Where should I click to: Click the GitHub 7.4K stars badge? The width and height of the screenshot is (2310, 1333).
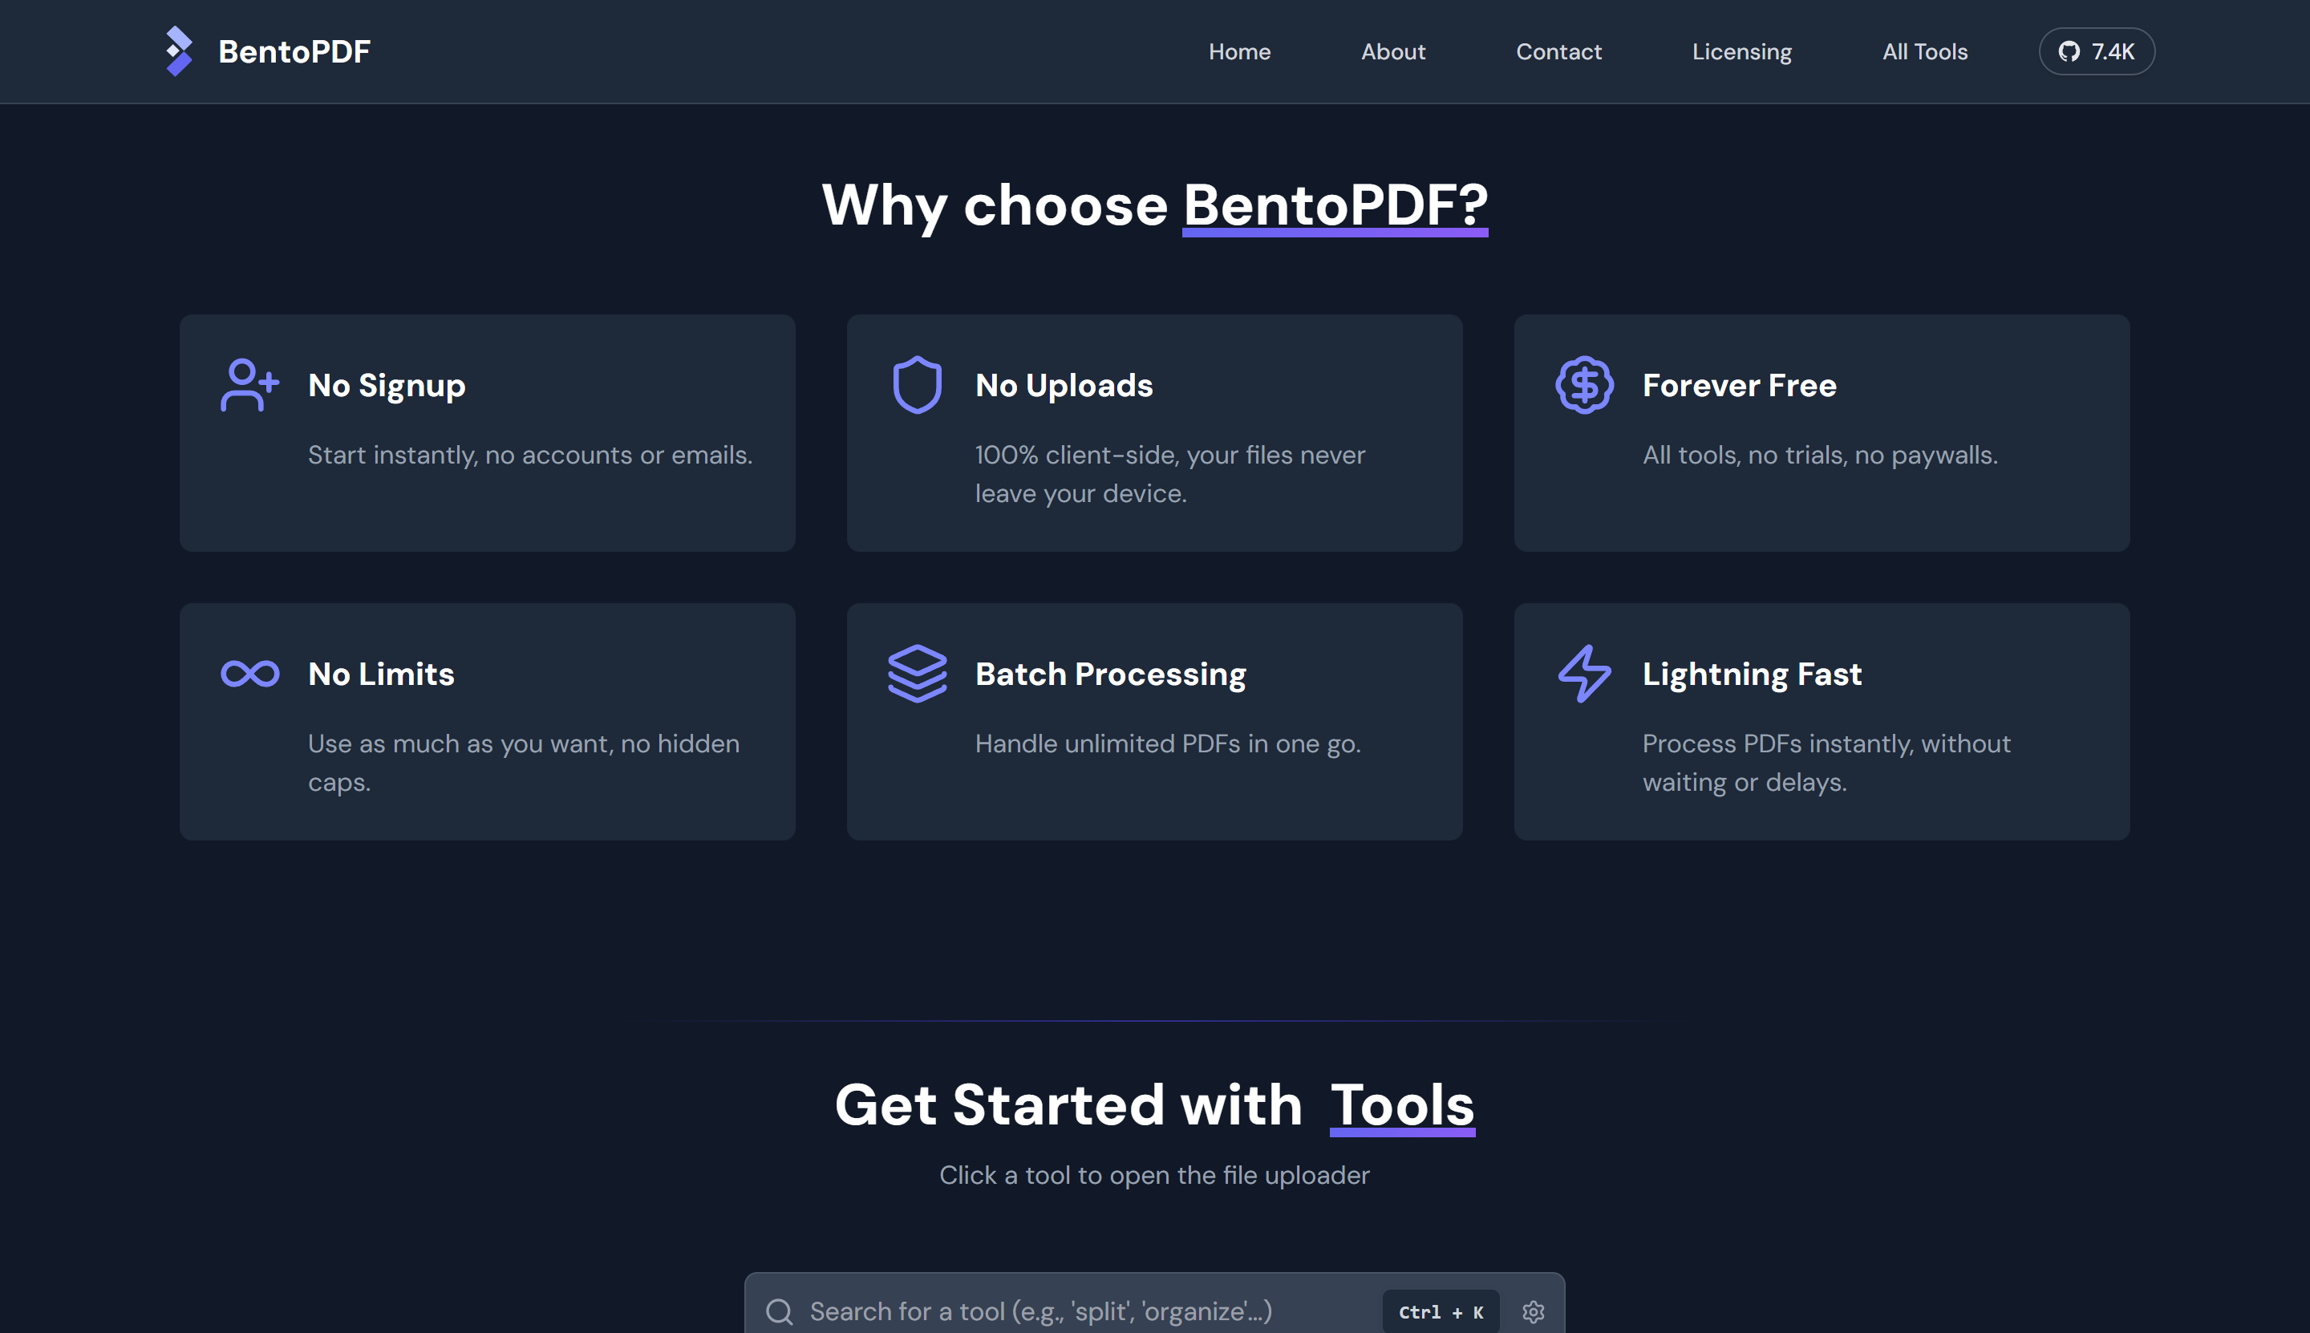pyautogui.click(x=2097, y=51)
